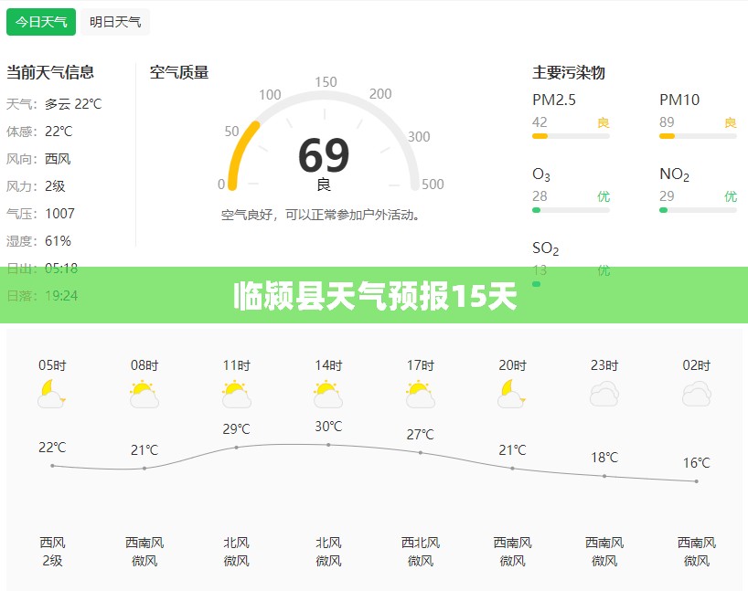This screenshot has width=748, height=591.
Task: Click the 29℃ temperature at 11时
Action: (236, 429)
